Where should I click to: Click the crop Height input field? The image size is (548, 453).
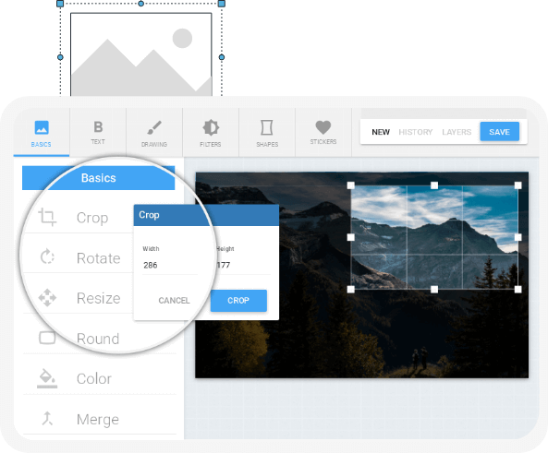click(x=242, y=265)
